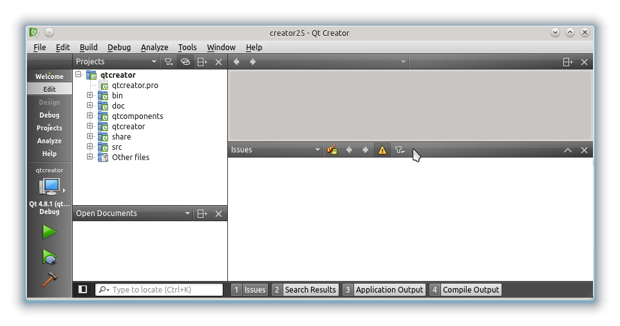Switch to the Welcome mode
This screenshot has height=326, width=620.
tap(49, 77)
